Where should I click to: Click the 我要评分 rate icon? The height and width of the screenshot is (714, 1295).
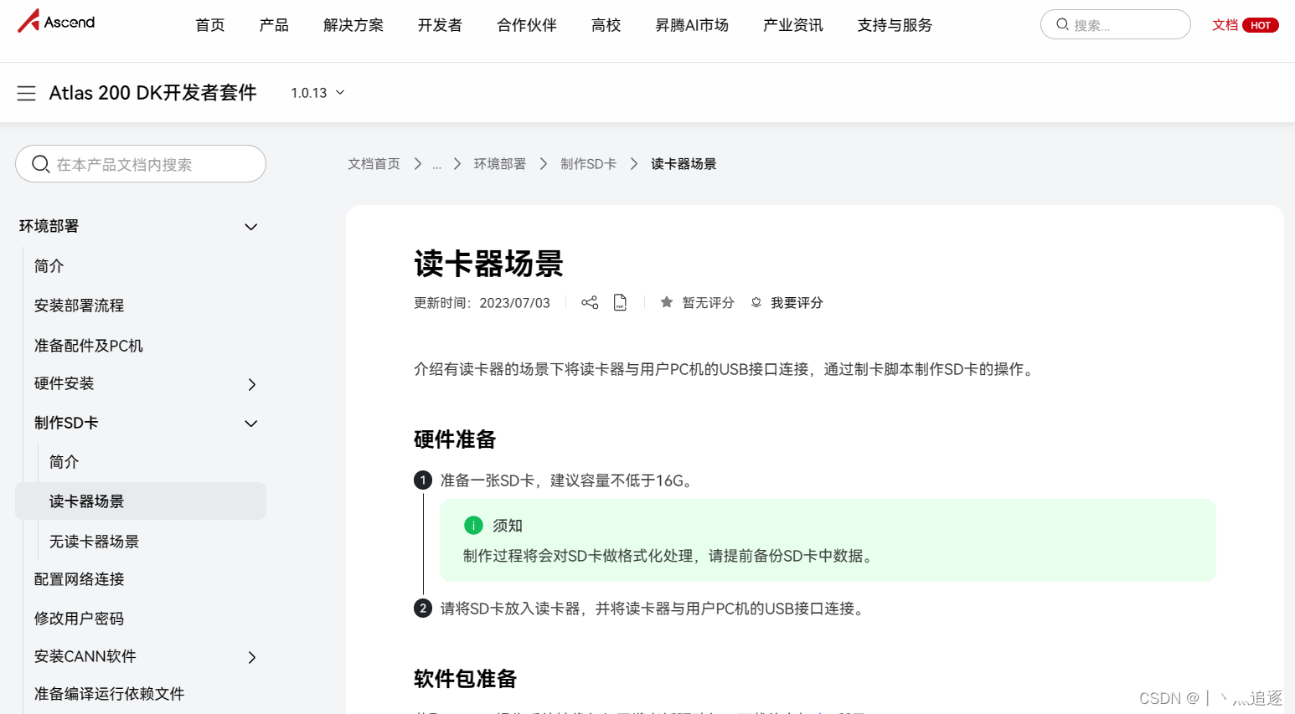tap(756, 302)
